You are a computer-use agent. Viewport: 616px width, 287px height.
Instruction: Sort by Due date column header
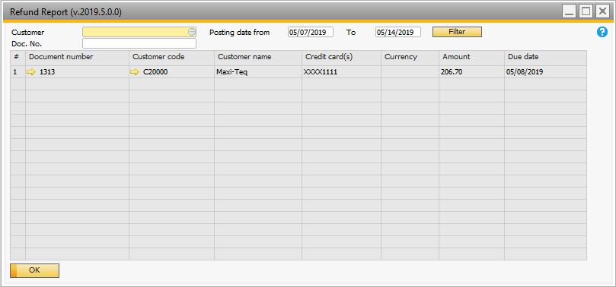(x=546, y=57)
